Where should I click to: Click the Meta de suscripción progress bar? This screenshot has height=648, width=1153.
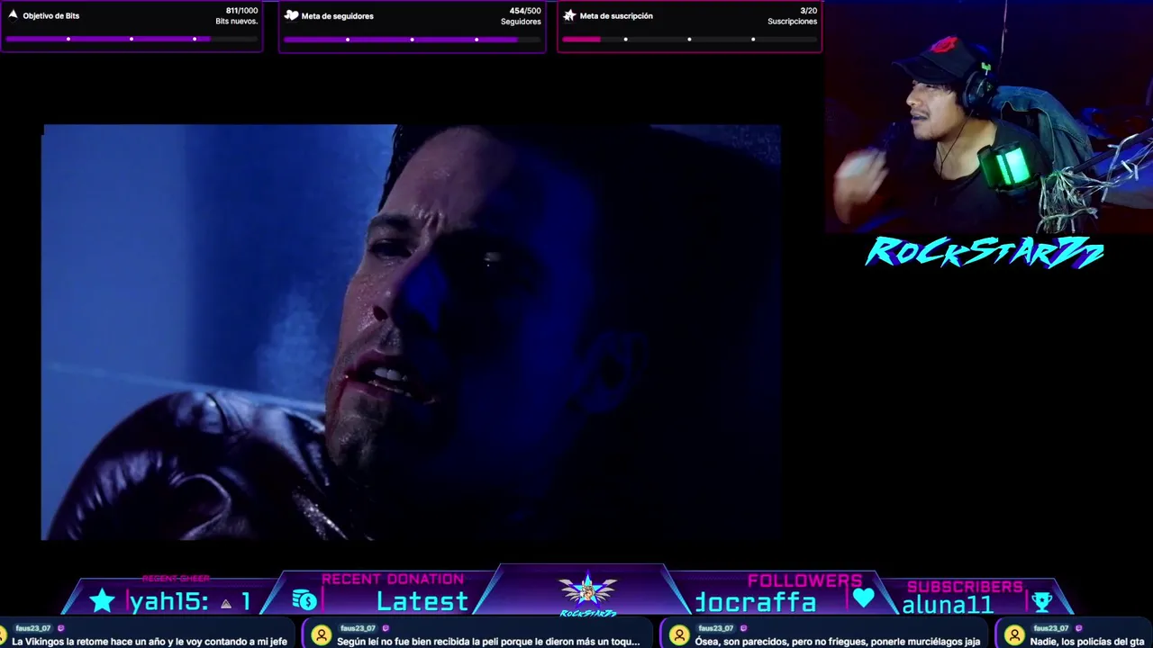point(689,39)
